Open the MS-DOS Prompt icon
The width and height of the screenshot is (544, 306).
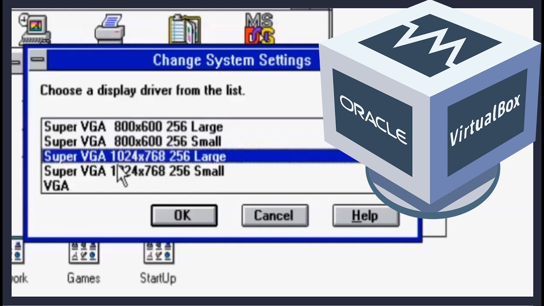pyautogui.click(x=259, y=28)
